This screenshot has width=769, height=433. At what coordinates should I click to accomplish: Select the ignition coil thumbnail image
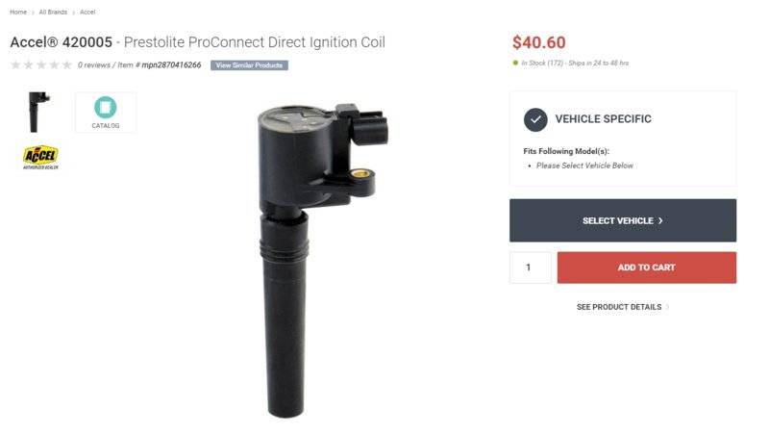tap(38, 112)
